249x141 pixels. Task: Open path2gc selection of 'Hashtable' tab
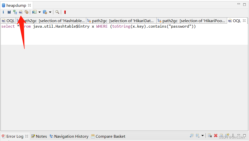coord(51,21)
